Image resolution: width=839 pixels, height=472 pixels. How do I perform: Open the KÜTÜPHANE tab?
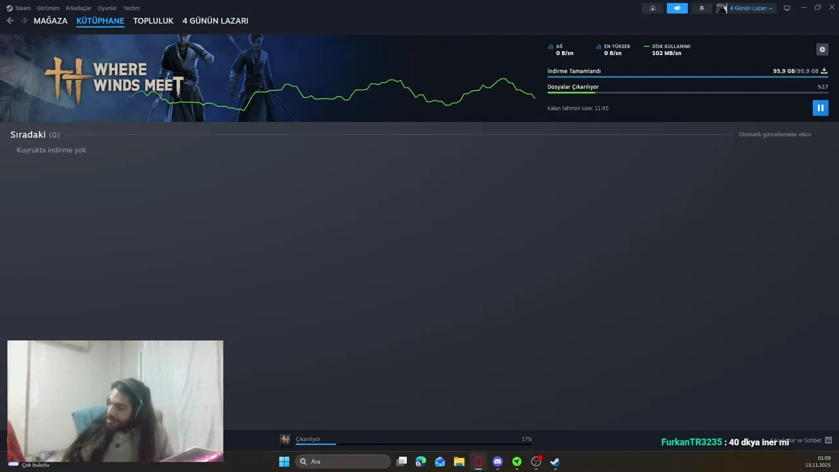(100, 21)
